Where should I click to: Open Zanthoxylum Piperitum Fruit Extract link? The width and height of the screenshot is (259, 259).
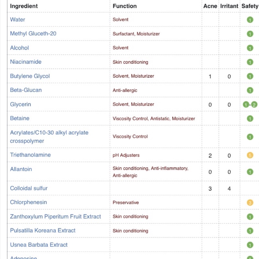(55, 217)
